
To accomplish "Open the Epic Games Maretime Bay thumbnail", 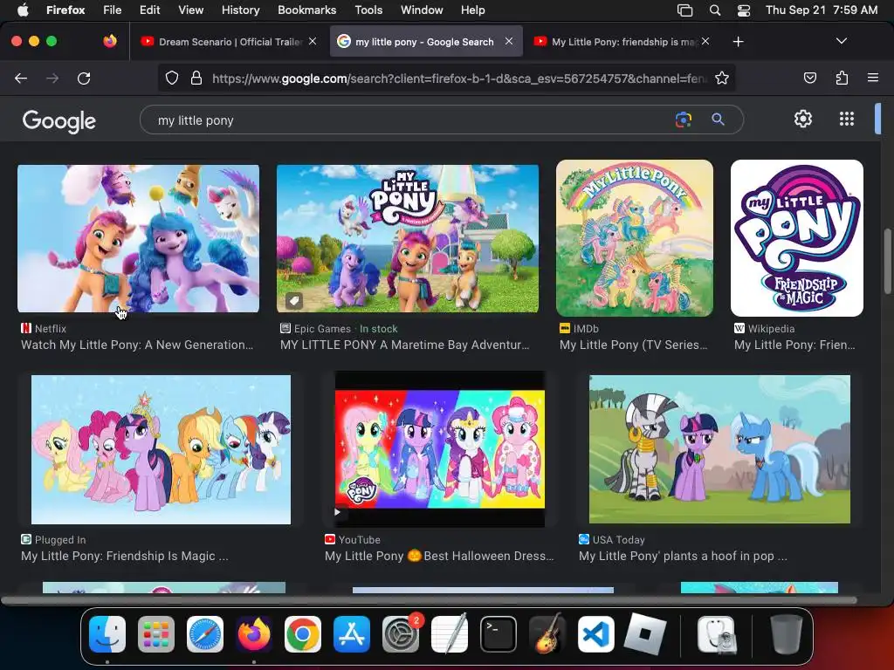I will (x=408, y=238).
